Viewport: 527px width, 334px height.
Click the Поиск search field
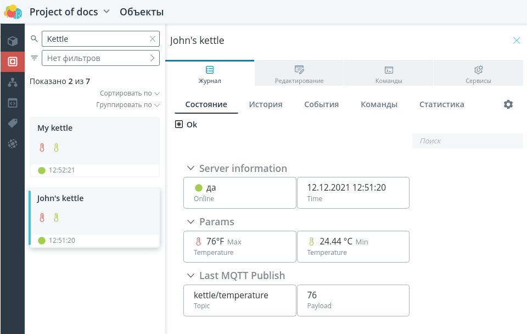point(468,141)
